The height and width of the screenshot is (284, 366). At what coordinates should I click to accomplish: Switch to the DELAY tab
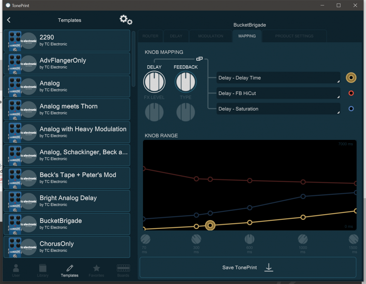176,36
